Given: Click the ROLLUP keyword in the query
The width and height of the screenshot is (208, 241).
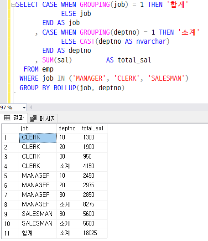Looking at the screenshot, I should (65, 88).
